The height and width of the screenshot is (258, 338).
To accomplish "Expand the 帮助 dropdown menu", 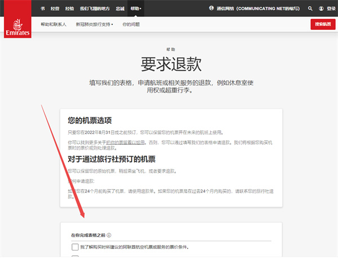I will [x=136, y=9].
